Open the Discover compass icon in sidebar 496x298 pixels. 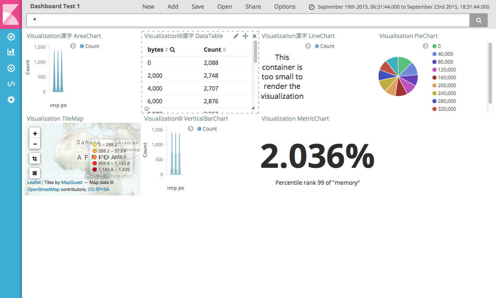coord(11,37)
